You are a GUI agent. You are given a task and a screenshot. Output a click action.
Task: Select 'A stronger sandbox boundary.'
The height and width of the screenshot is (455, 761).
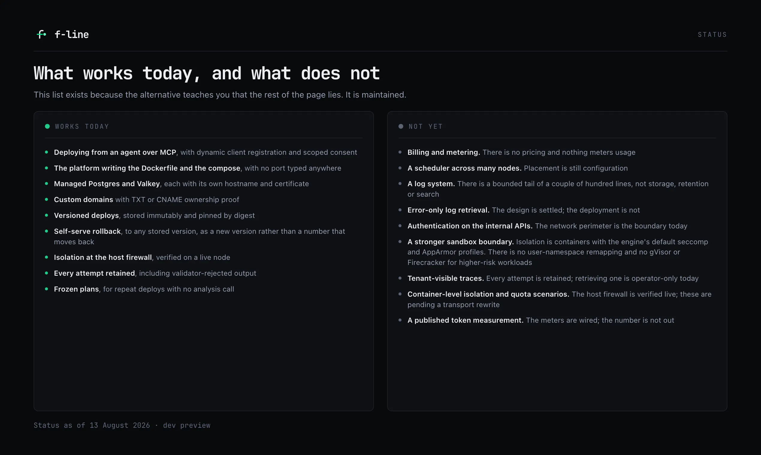click(x=460, y=242)
